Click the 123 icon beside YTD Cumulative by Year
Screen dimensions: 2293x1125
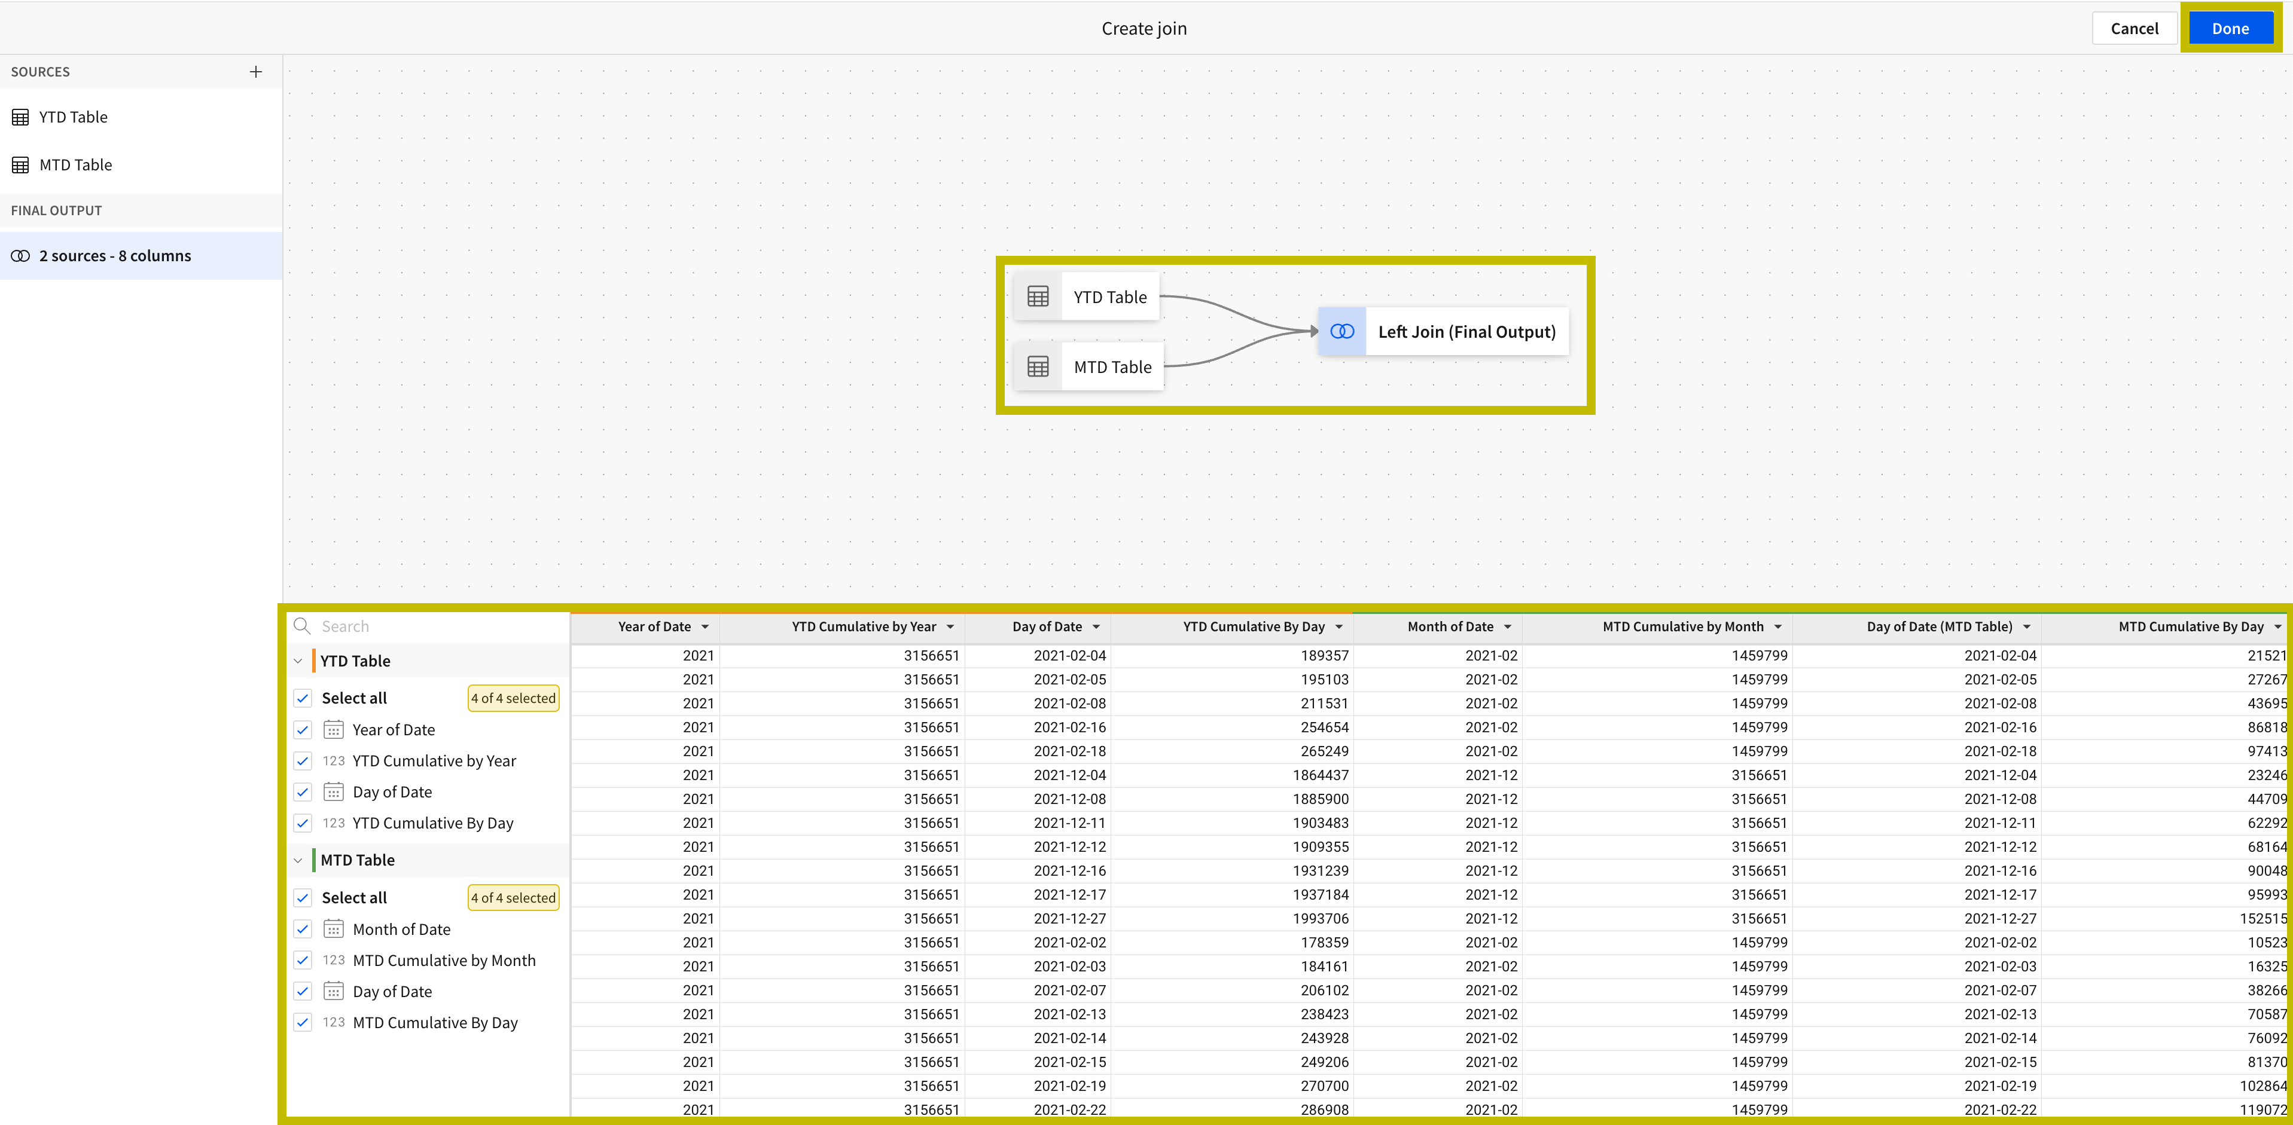tap(333, 761)
